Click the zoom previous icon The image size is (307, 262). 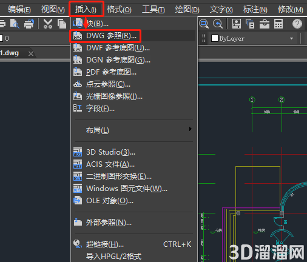pos(218,24)
